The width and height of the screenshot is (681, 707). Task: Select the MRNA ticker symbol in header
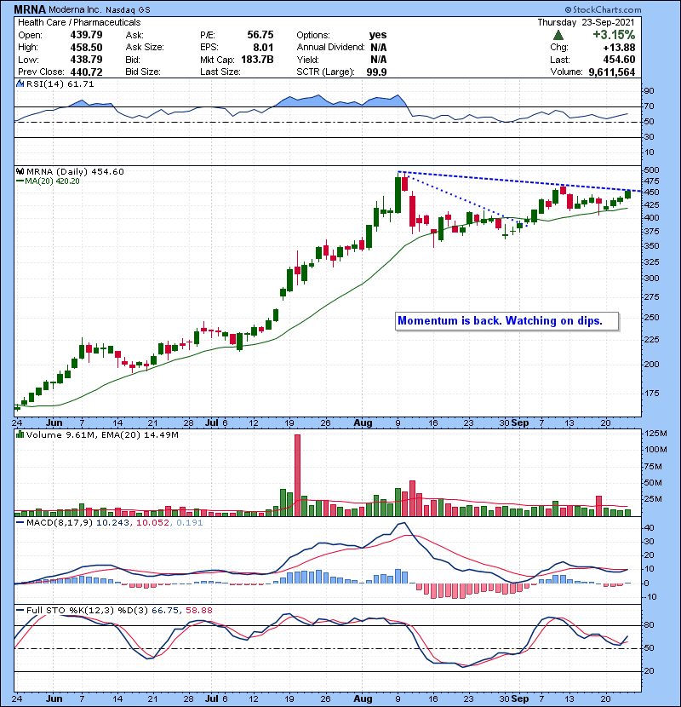tap(30, 9)
